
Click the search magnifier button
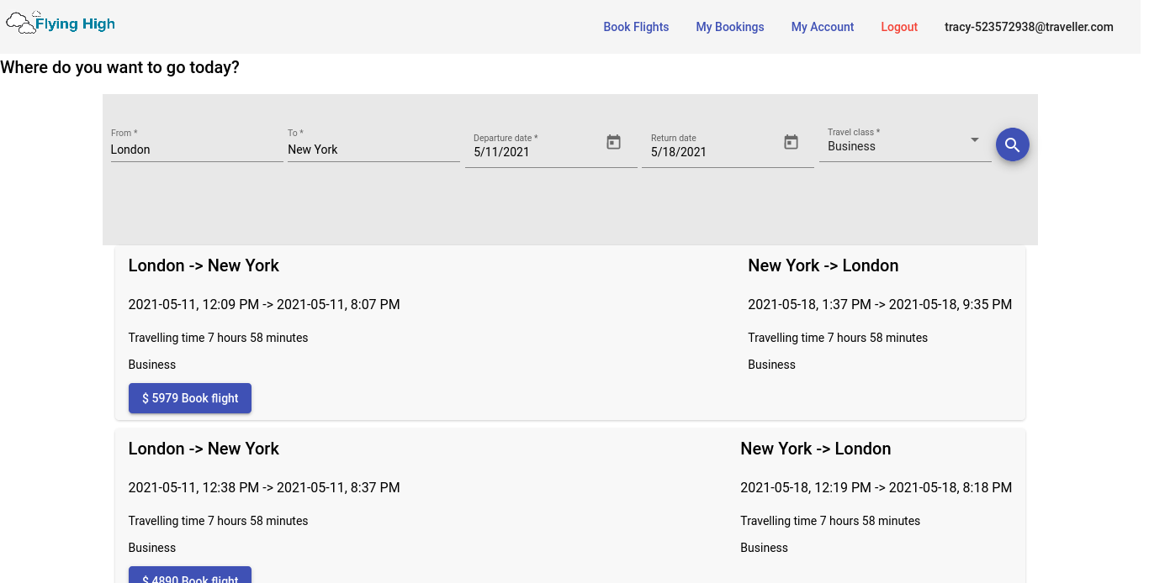1013,144
